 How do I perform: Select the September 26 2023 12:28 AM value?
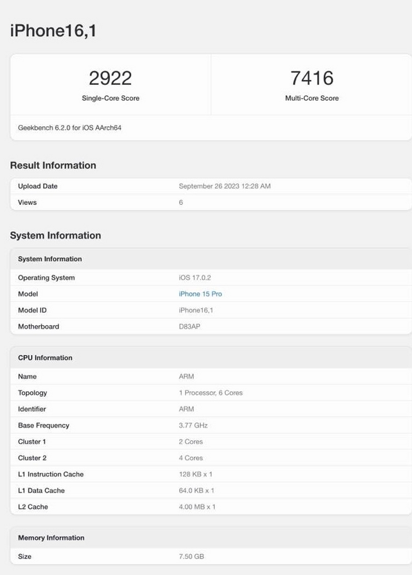(224, 186)
